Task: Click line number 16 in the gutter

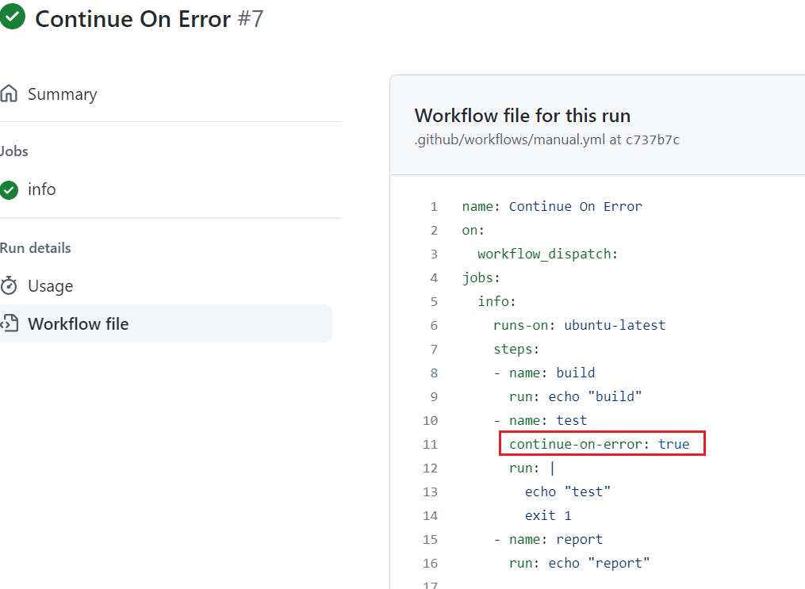Action: click(430, 563)
